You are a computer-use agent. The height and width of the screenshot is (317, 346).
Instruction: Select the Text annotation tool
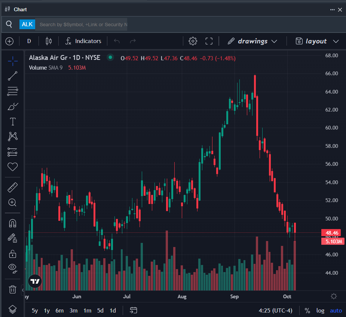click(x=12, y=121)
